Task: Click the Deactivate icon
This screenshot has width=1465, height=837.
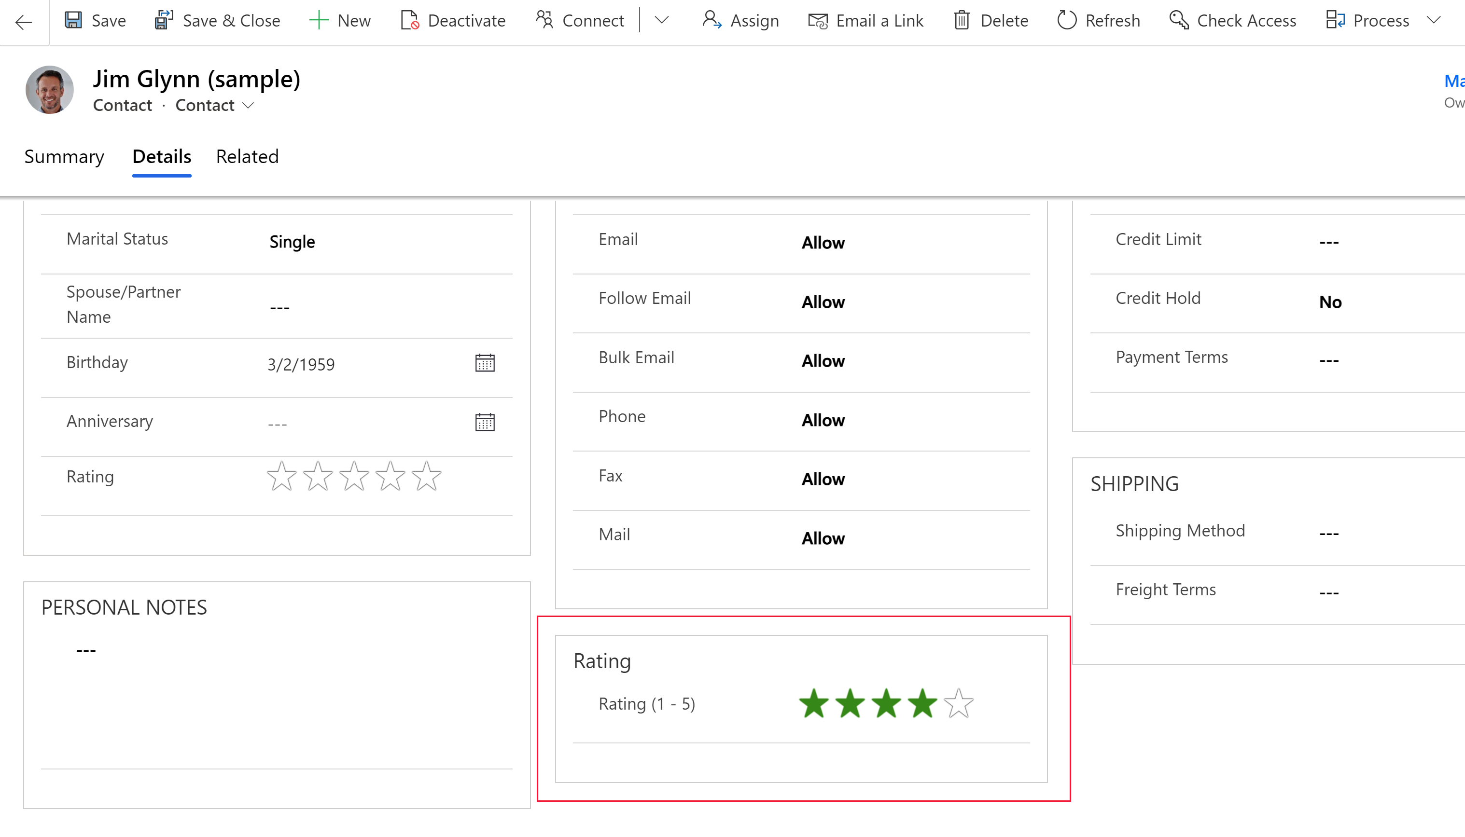Action: (409, 20)
